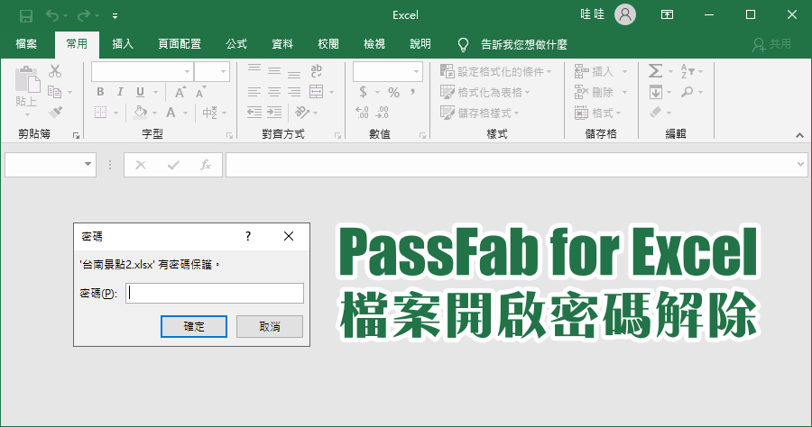Click the Percent Style icon
This screenshot has width=812, height=427.
[x=393, y=92]
